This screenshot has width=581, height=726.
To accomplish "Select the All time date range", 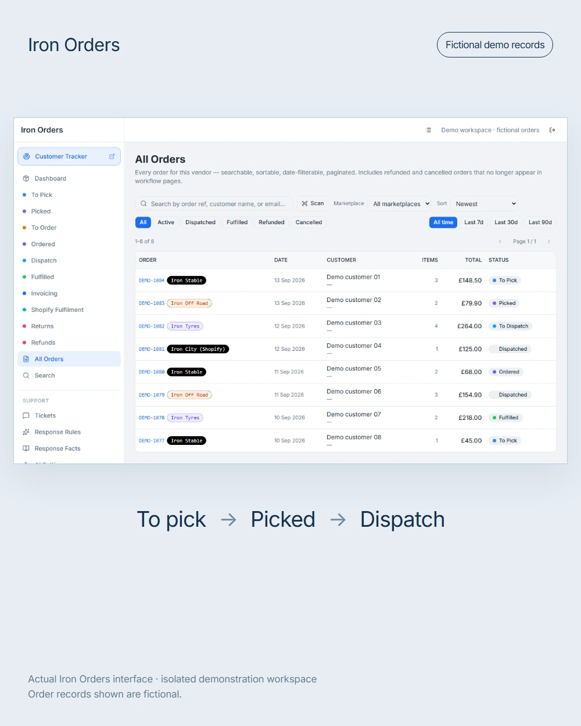I will (x=443, y=222).
